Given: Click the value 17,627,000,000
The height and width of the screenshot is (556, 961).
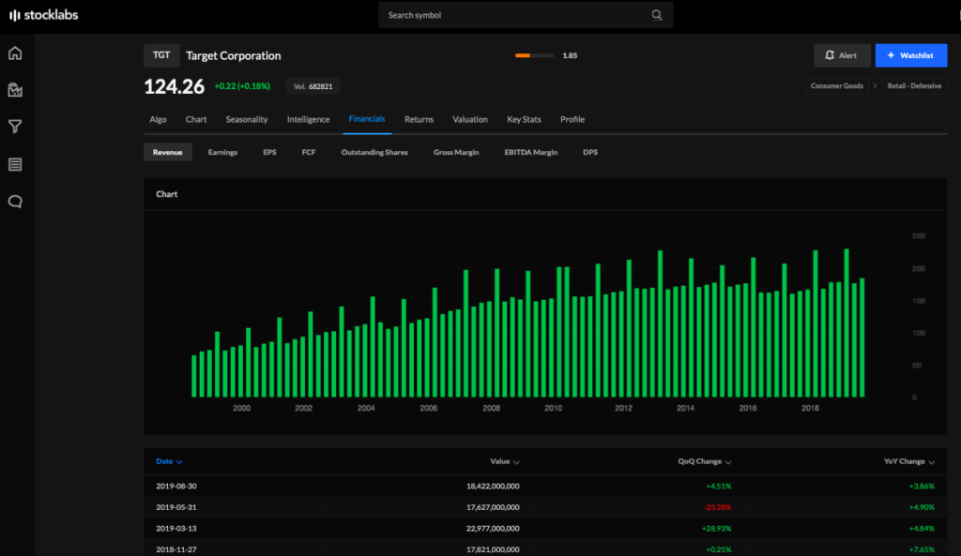Looking at the screenshot, I should [x=493, y=507].
